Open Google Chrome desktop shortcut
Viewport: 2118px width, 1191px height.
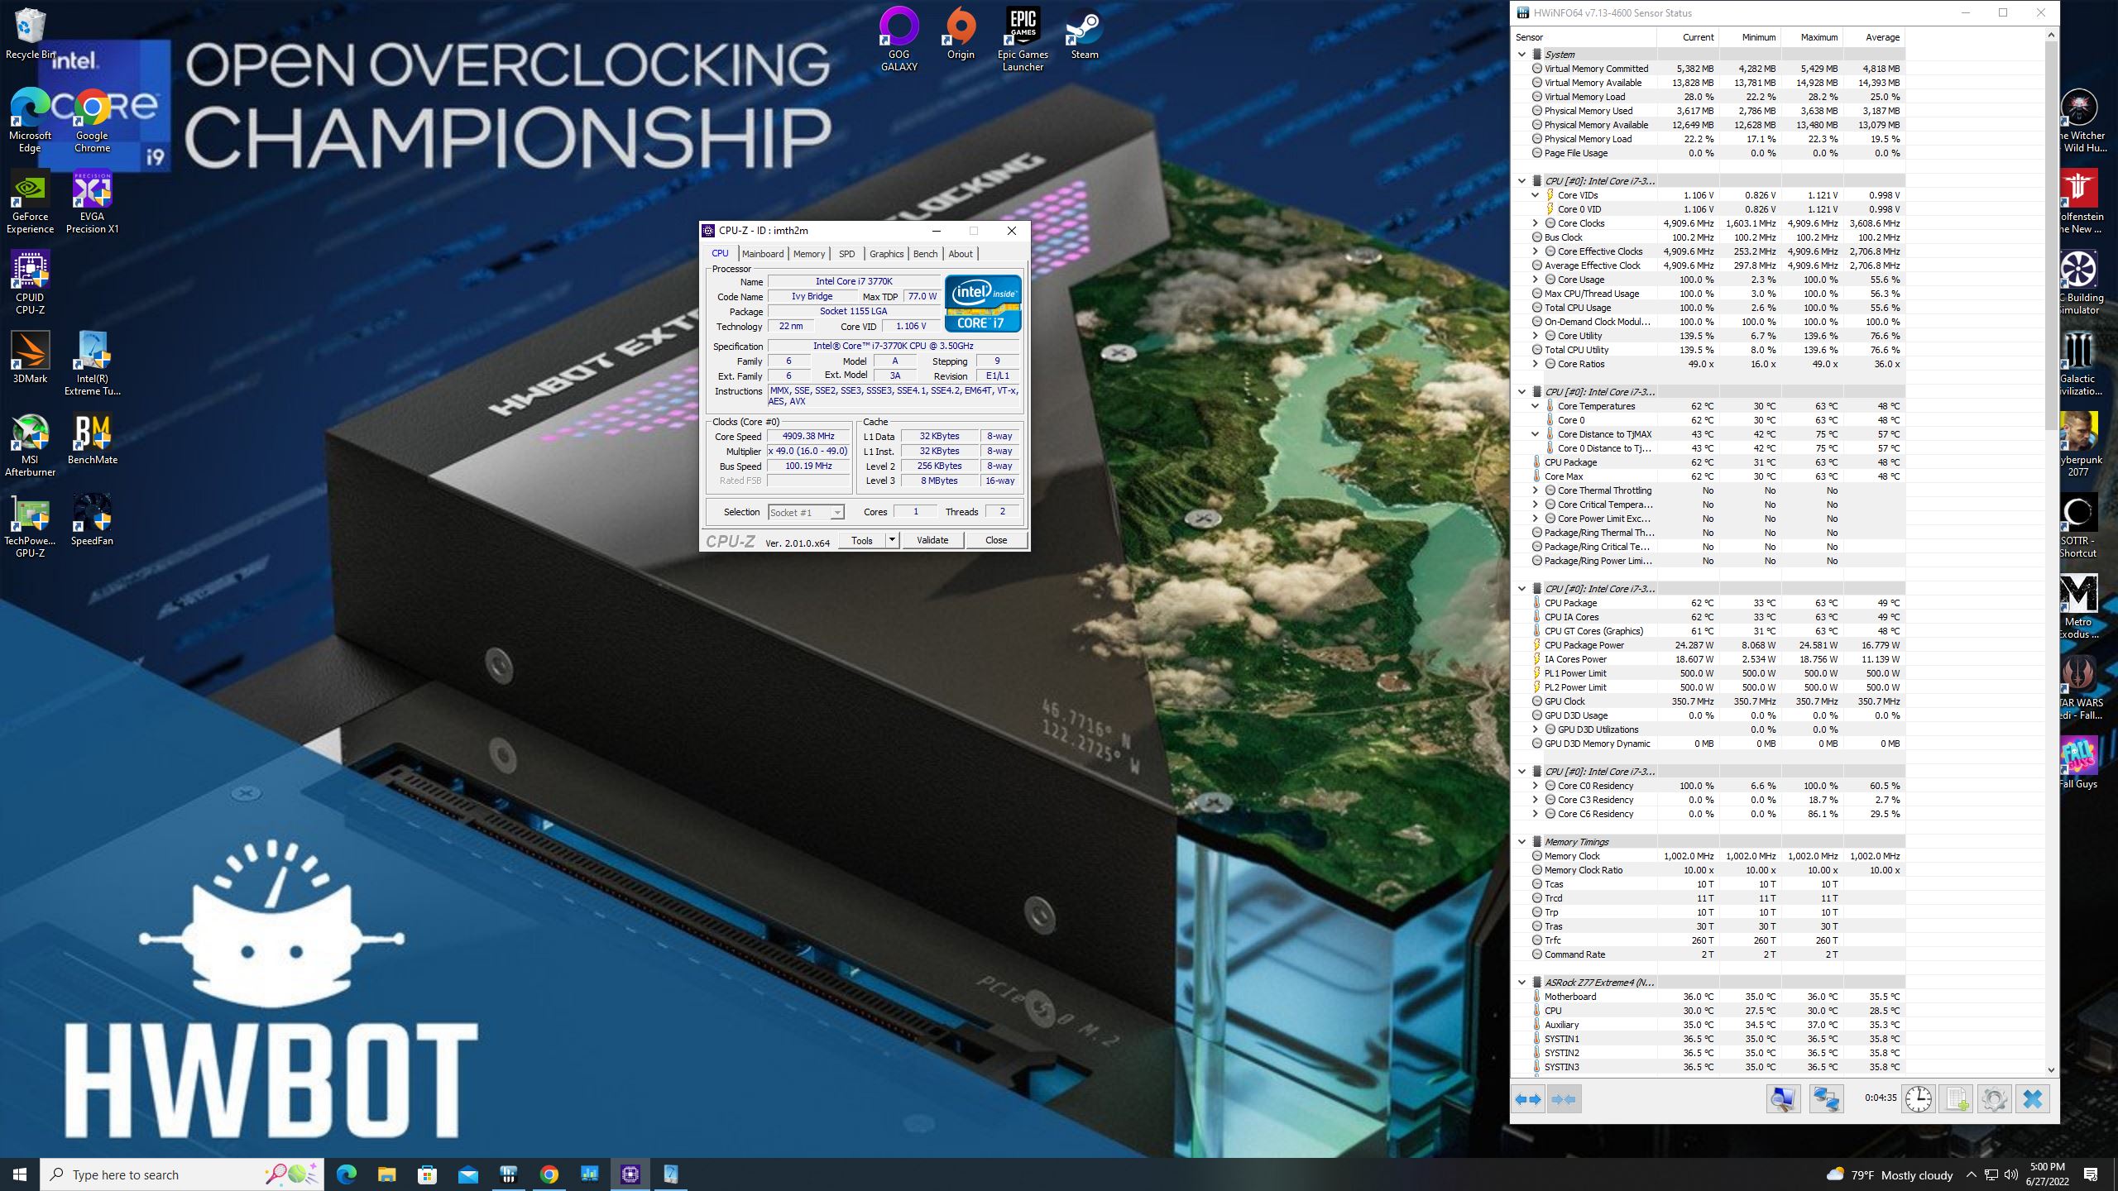coord(92,120)
